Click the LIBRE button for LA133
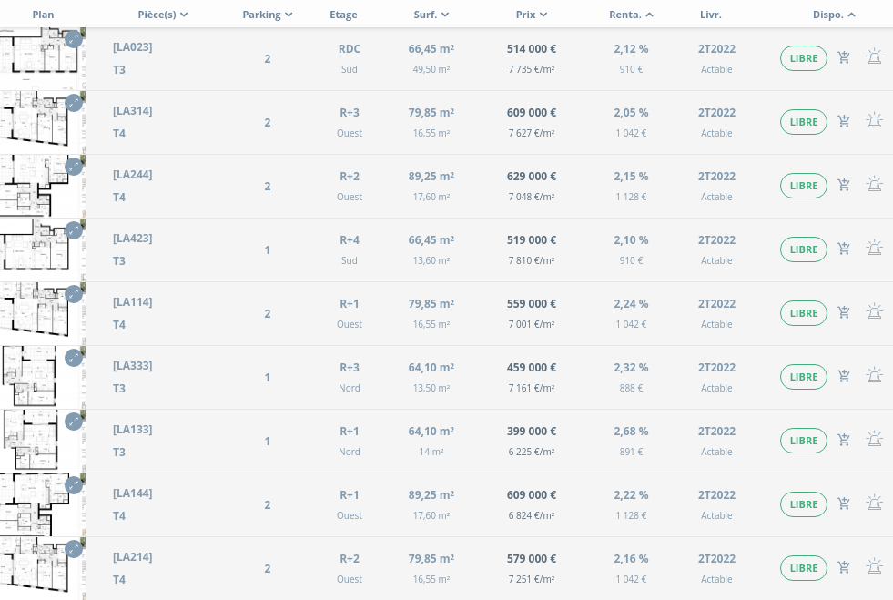This screenshot has height=600, width=893. click(x=803, y=441)
